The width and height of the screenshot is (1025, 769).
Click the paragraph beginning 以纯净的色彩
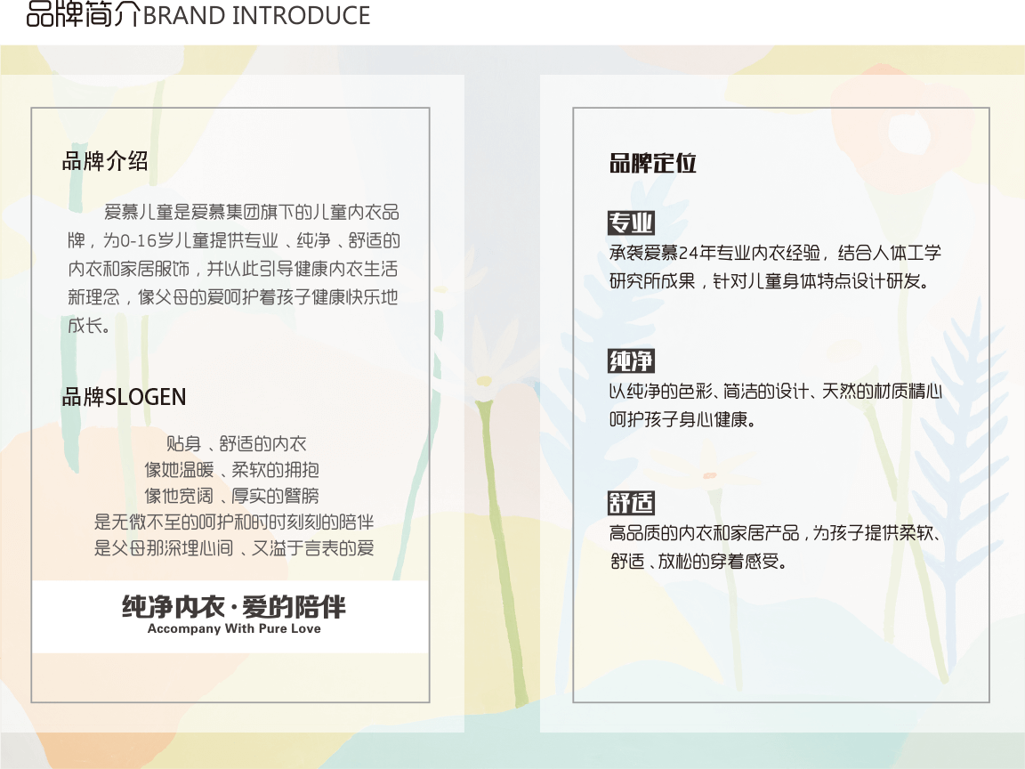click(774, 405)
